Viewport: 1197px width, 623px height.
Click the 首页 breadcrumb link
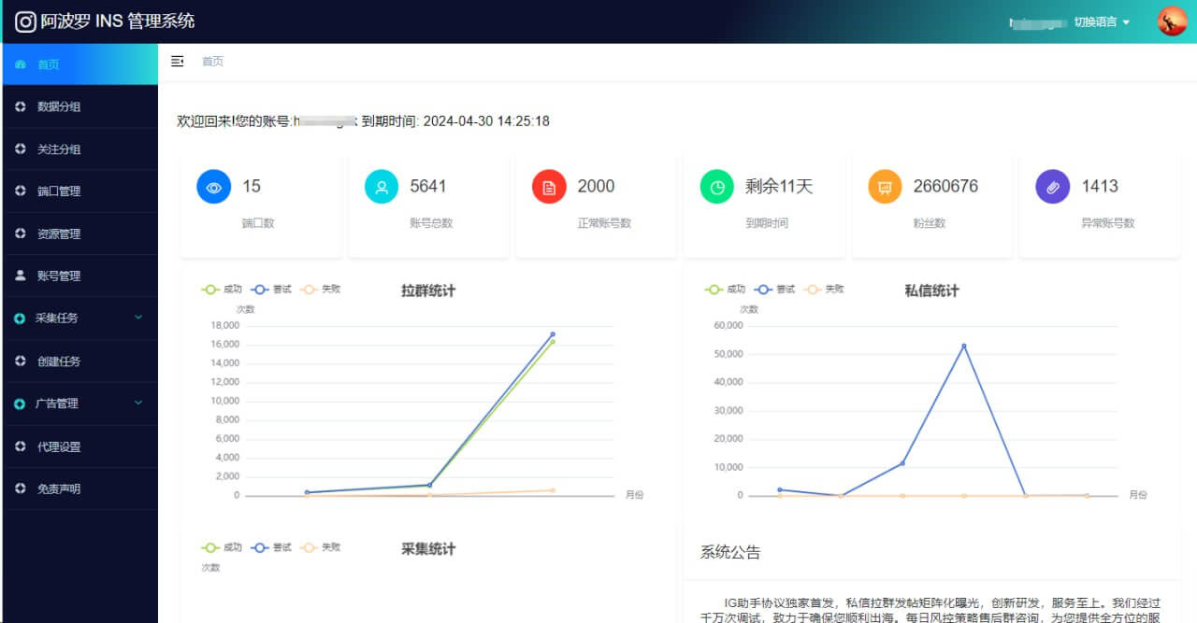coord(212,62)
